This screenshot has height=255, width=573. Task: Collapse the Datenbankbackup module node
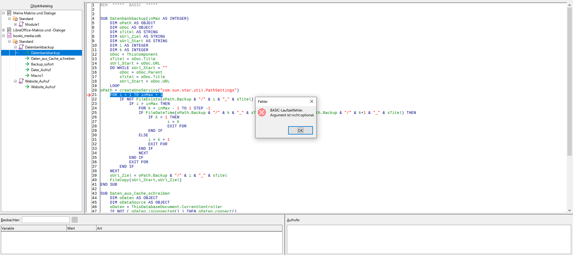coord(16,47)
